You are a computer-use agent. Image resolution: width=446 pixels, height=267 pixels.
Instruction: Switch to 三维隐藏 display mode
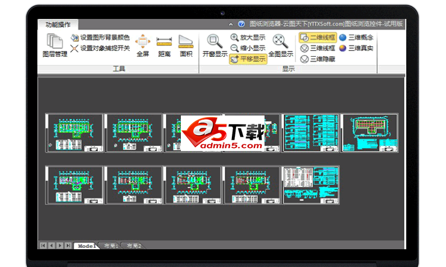click(318, 59)
